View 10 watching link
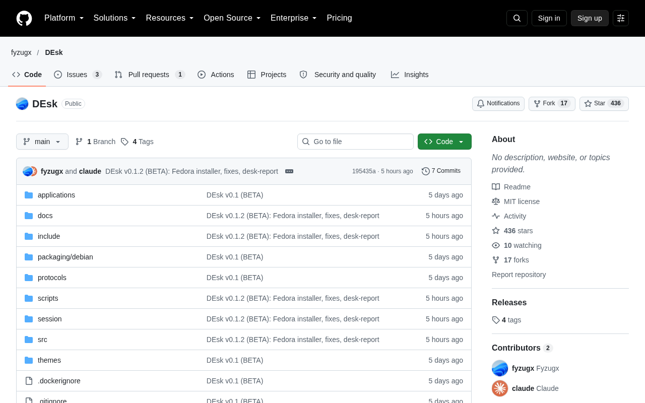 [517, 245]
